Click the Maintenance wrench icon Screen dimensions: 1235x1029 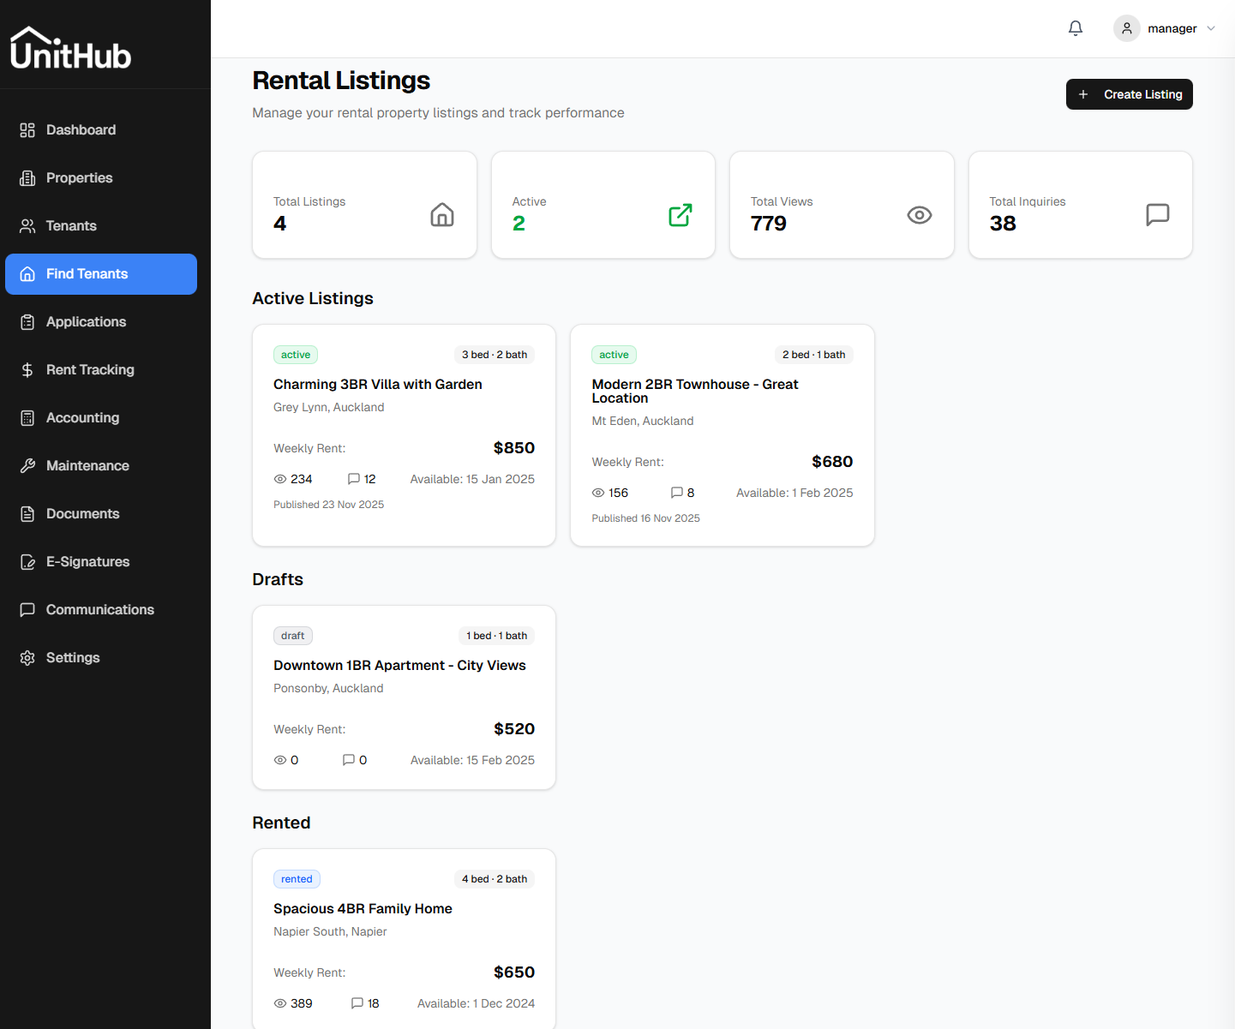[x=28, y=465]
